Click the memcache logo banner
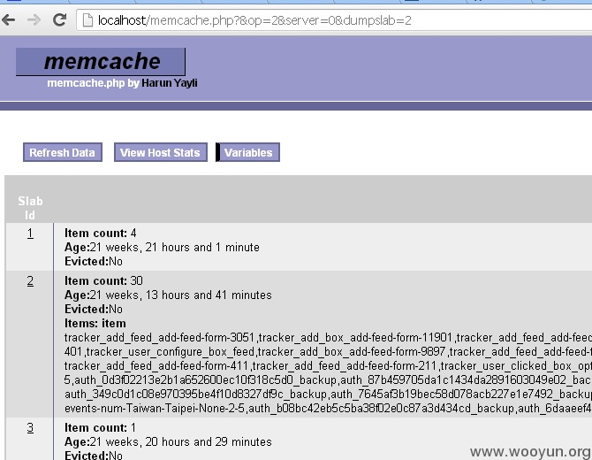Screen dimensions: 592x460 pyautogui.click(x=101, y=62)
